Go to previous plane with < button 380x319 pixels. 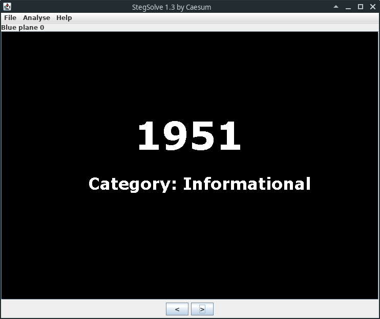(x=177, y=309)
